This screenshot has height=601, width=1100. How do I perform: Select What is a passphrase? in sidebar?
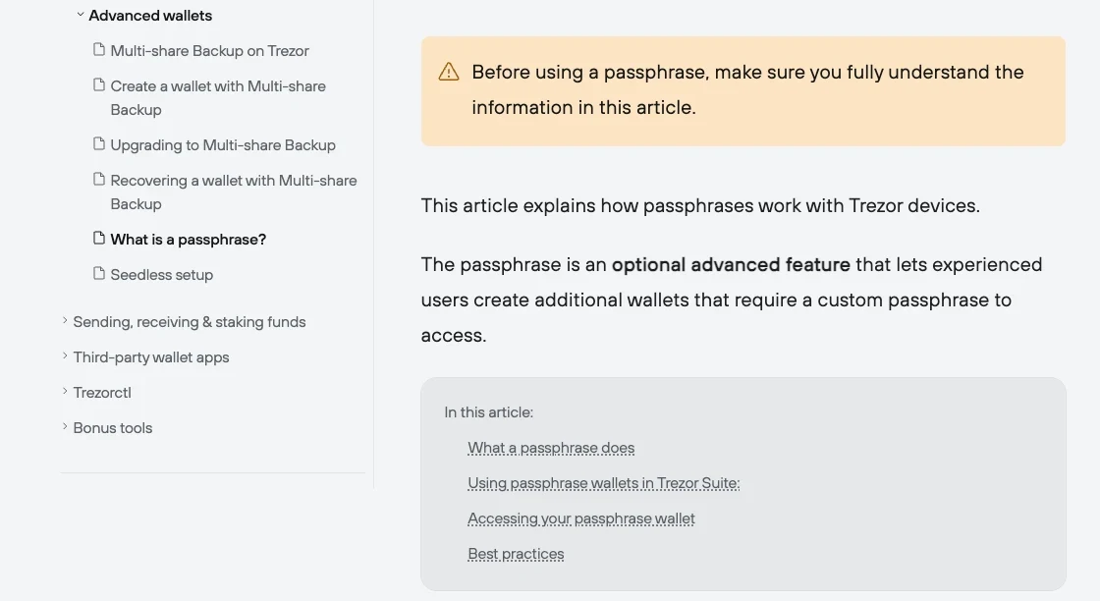188,240
